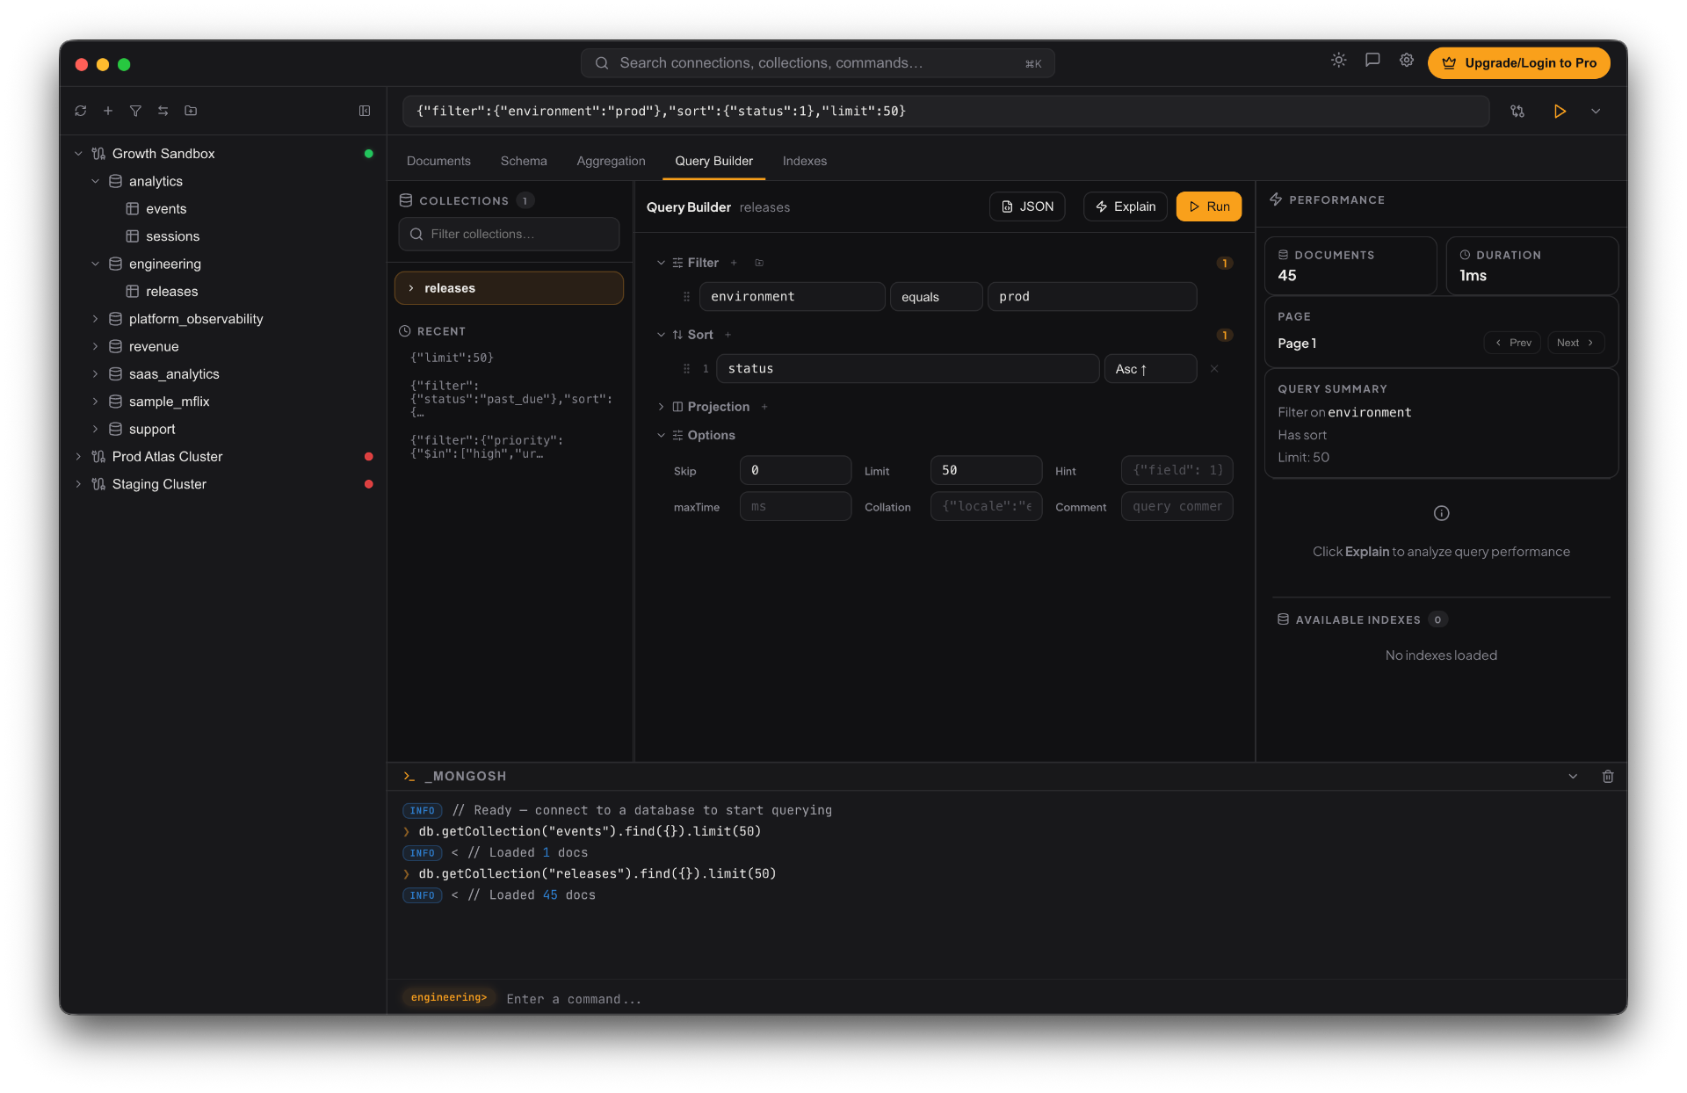1687x1093 pixels.
Task: Run the query with the play icon
Action: point(1560,111)
